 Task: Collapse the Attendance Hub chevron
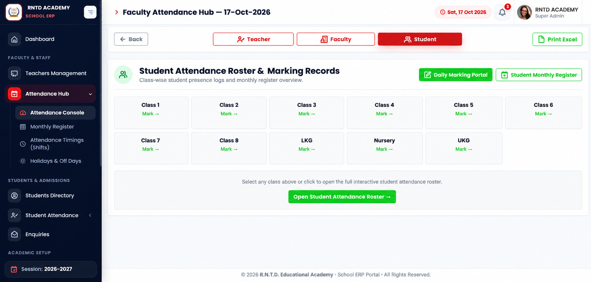pyautogui.click(x=90, y=94)
